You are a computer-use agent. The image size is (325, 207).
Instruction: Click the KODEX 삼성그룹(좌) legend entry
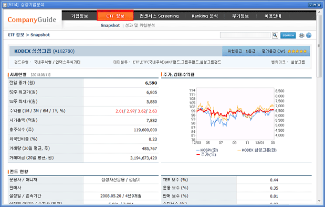(x=257, y=150)
